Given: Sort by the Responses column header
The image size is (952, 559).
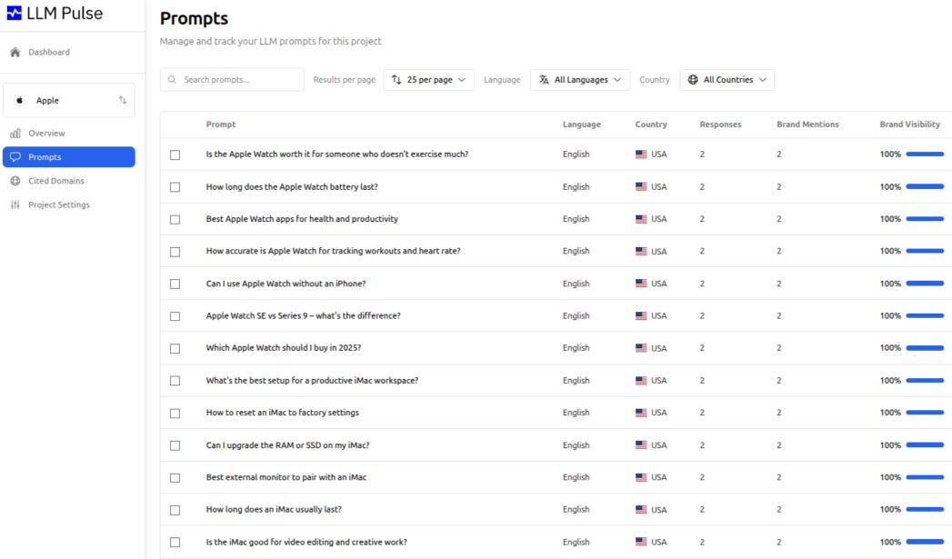Looking at the screenshot, I should [720, 125].
